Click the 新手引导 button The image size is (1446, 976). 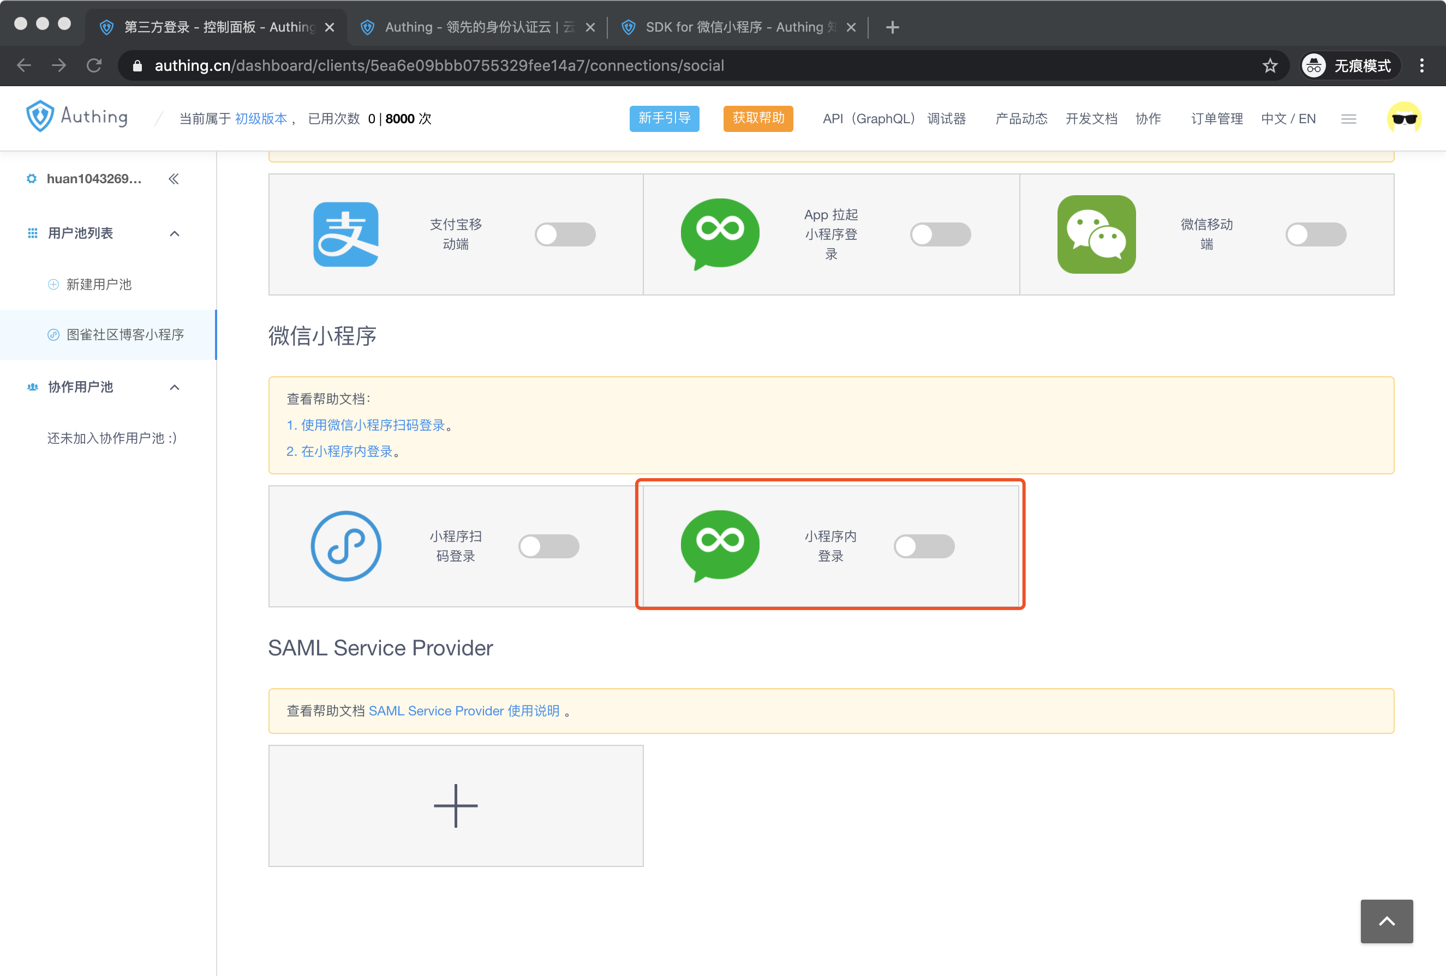point(664,118)
